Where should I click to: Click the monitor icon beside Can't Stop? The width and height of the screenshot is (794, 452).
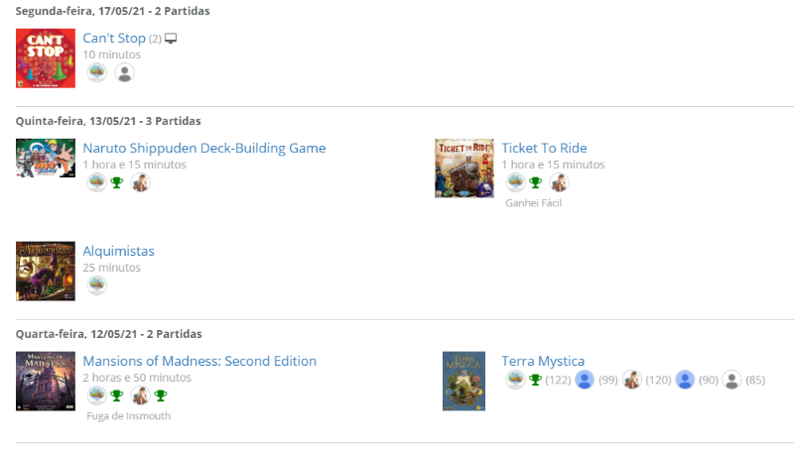pyautogui.click(x=171, y=39)
